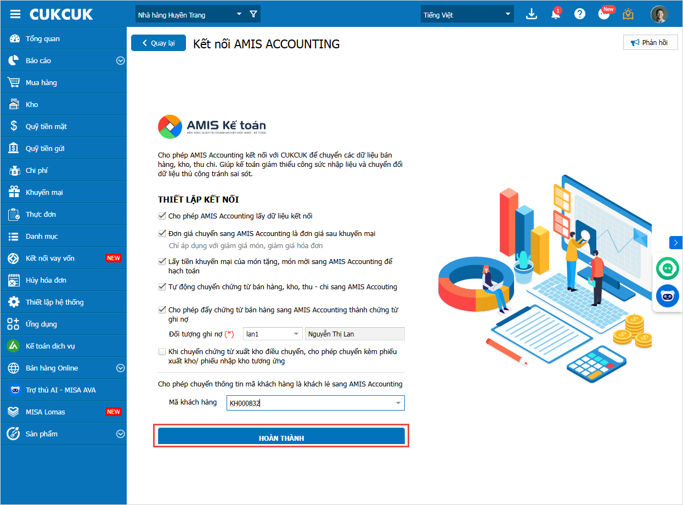Click the Báo cáo pie chart icon
This screenshot has width=683, height=505.
click(14, 60)
